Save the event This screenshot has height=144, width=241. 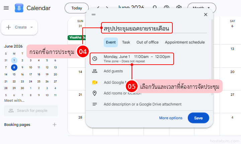point(198,118)
